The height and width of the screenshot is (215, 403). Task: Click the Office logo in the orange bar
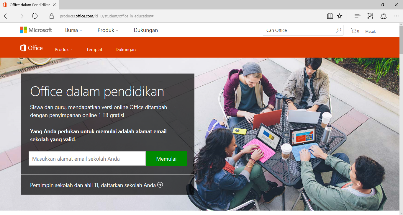[31, 48]
